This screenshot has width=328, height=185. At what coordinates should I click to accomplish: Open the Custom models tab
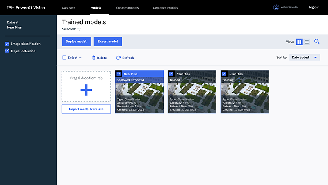127,8
